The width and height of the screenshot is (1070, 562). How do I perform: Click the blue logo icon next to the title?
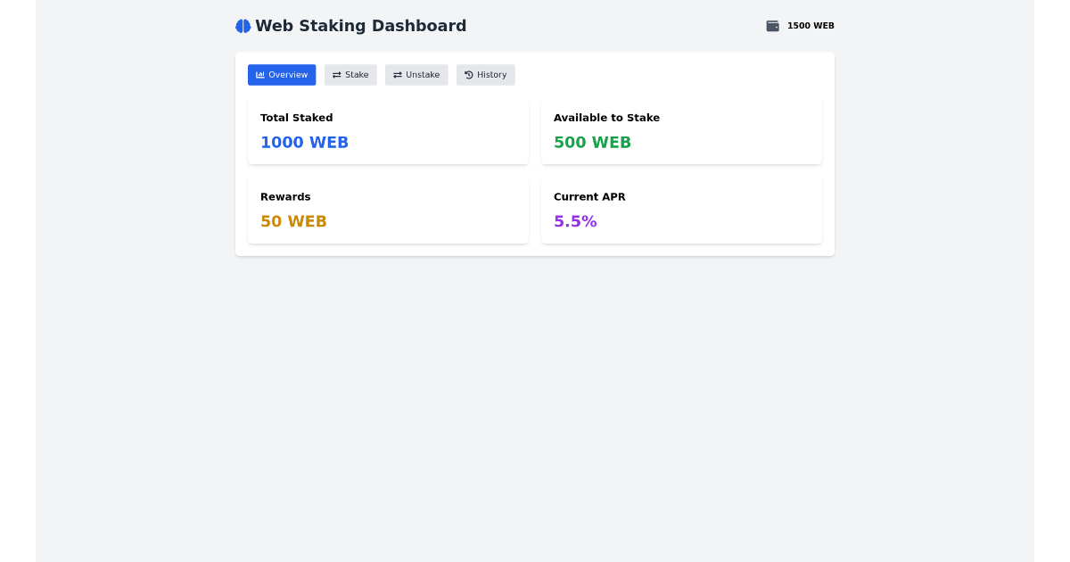(242, 26)
